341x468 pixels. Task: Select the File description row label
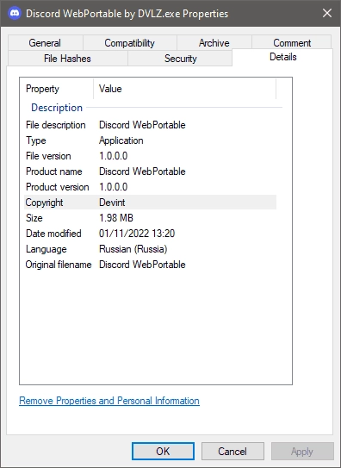(56, 125)
